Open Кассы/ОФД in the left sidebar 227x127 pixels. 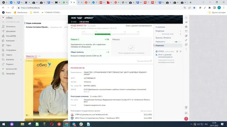point(11,36)
